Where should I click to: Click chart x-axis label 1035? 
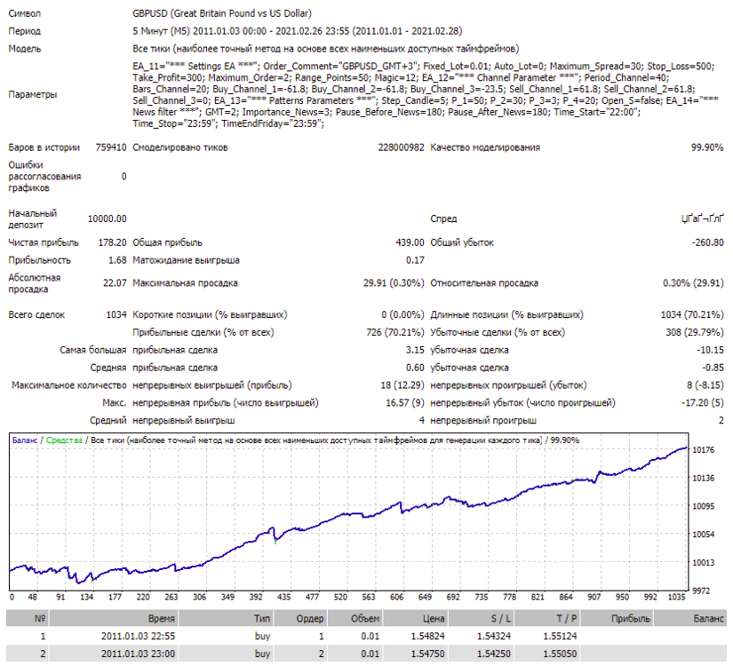pyautogui.click(x=677, y=598)
